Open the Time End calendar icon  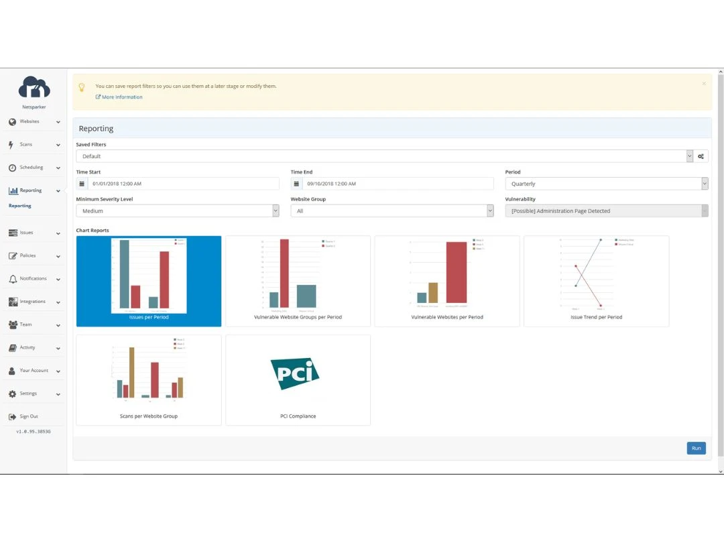pos(296,184)
